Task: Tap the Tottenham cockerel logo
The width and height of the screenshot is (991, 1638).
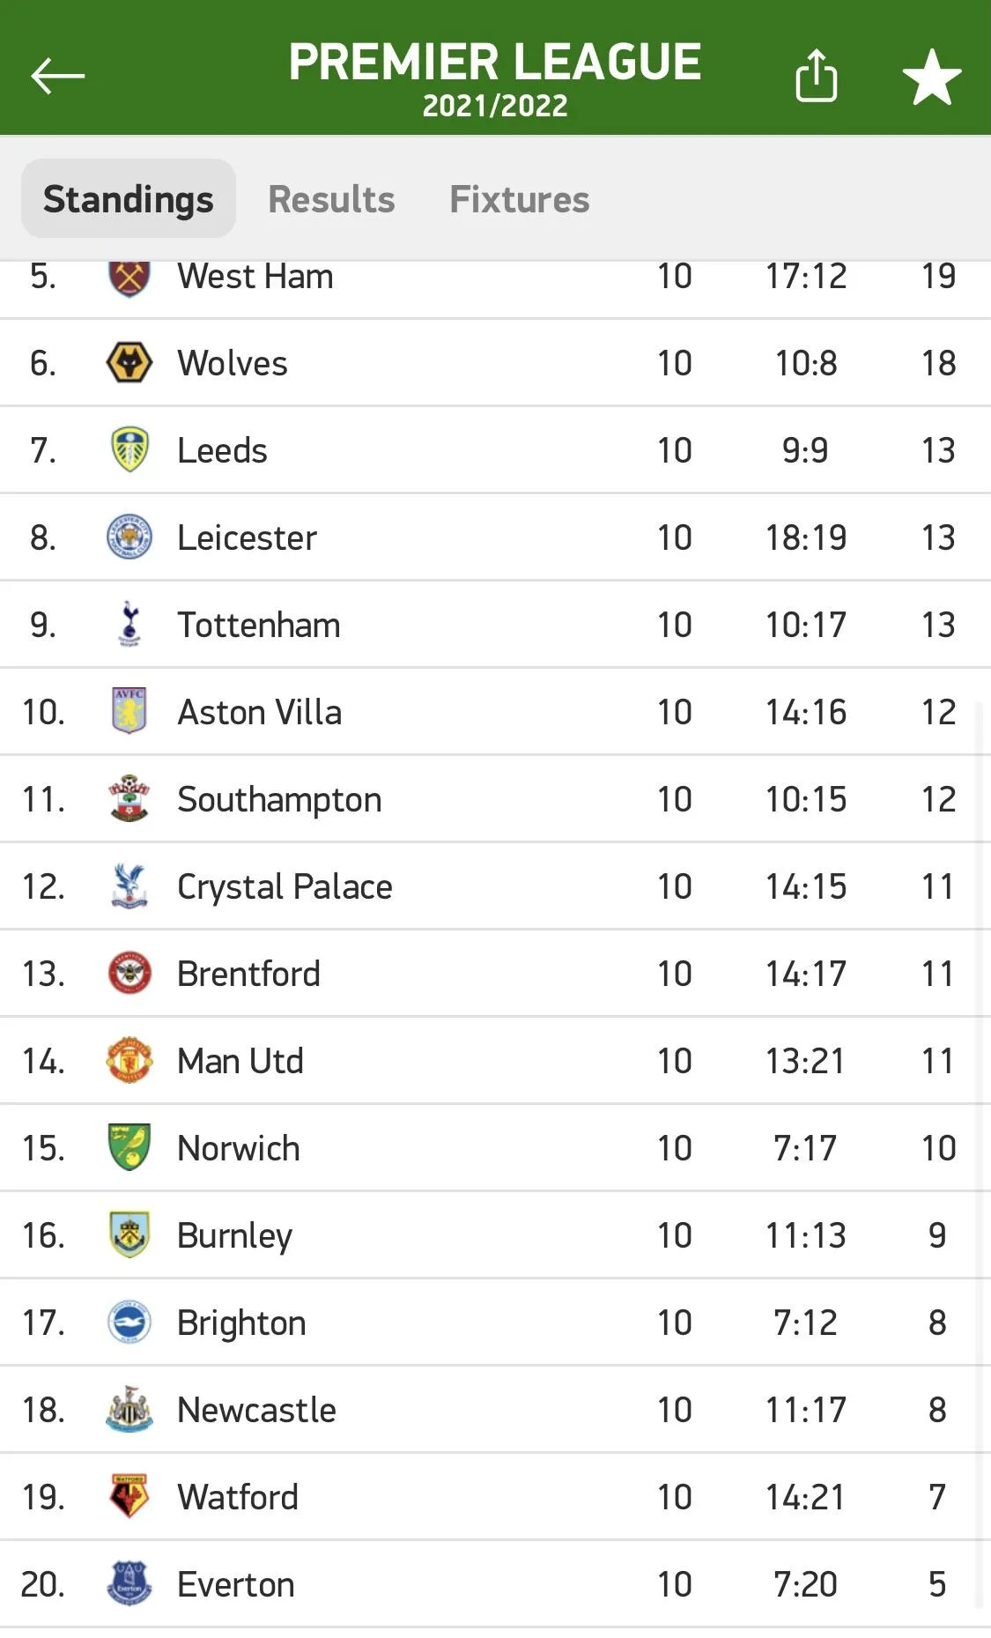Action: coord(129,625)
